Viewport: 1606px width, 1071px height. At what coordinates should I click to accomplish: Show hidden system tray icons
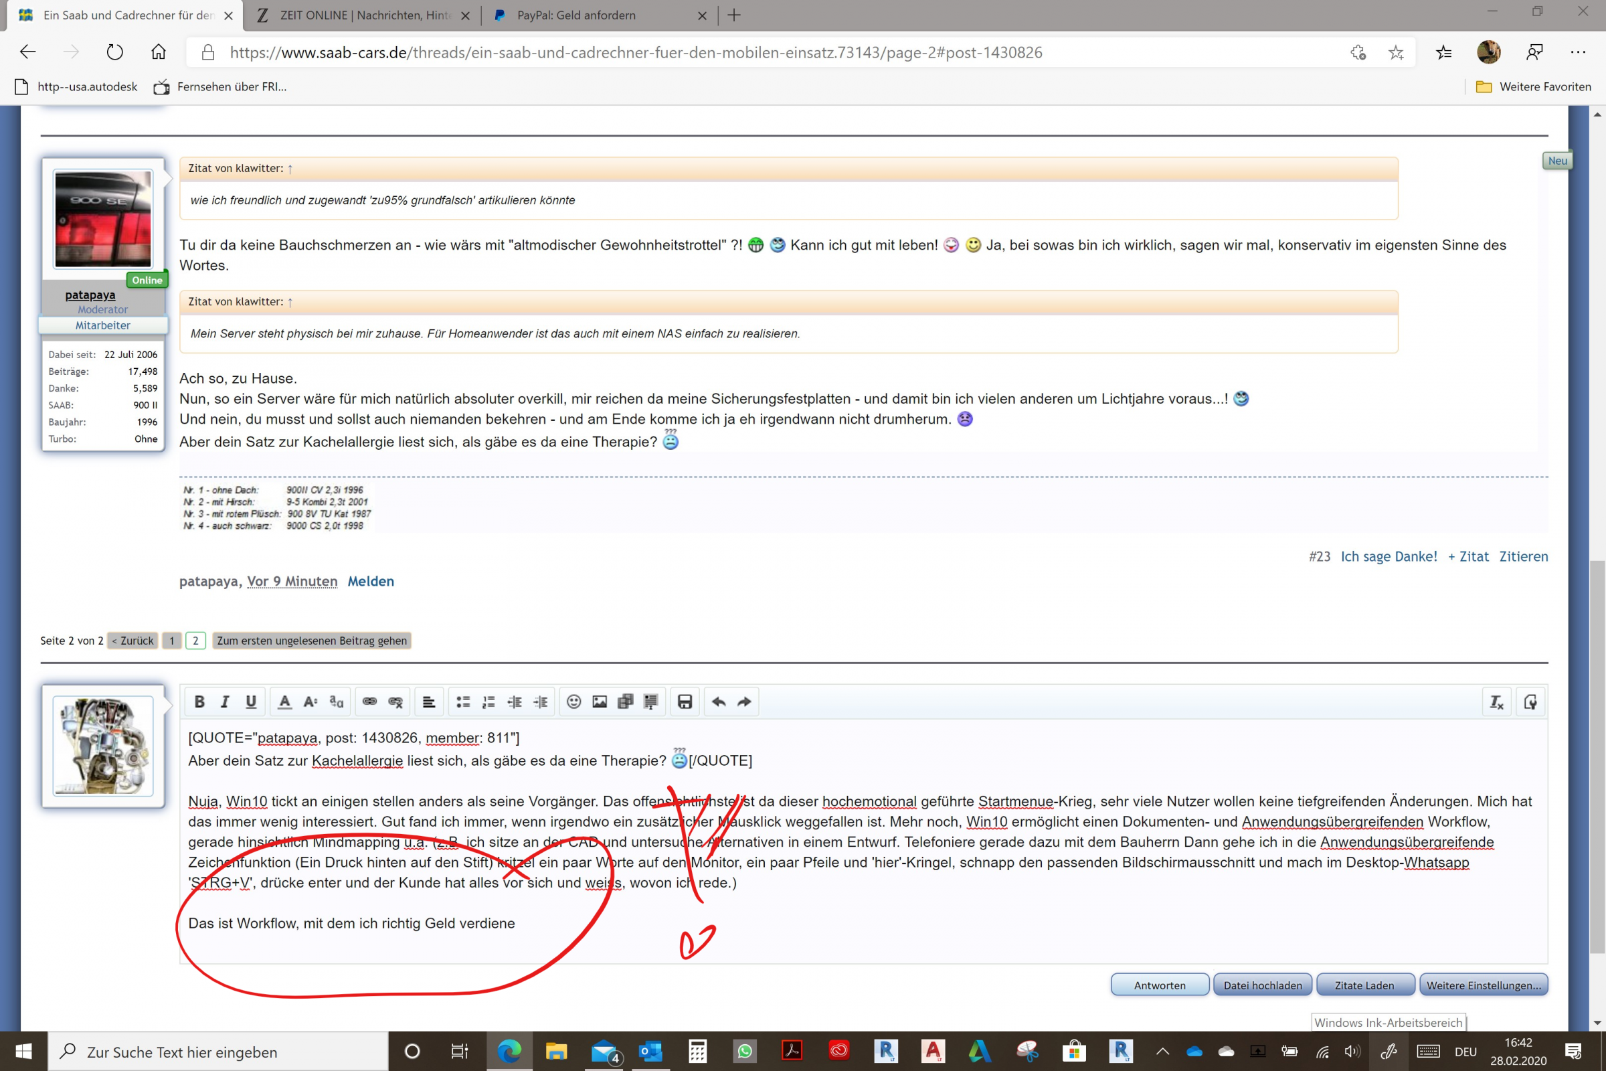[1162, 1051]
